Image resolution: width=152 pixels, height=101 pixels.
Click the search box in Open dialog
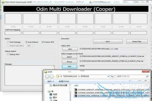tap(132, 77)
